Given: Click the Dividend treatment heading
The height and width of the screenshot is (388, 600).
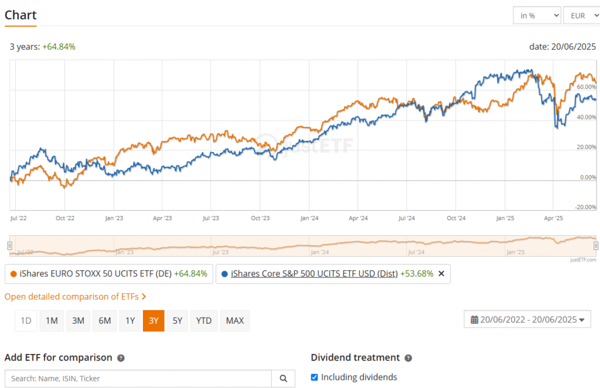Looking at the screenshot, I should coord(355,358).
